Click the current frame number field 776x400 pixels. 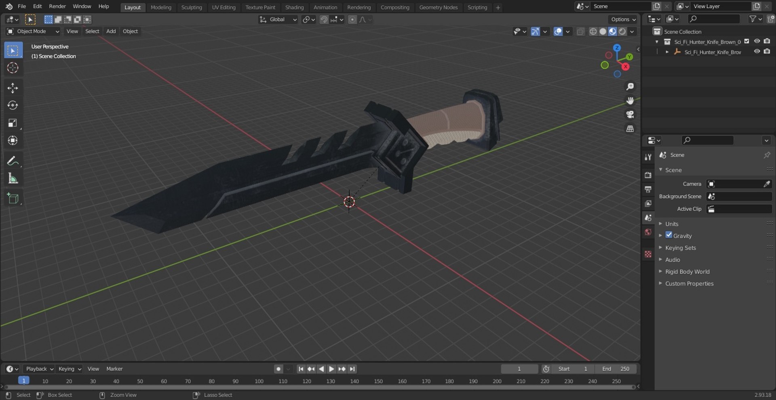click(519, 369)
